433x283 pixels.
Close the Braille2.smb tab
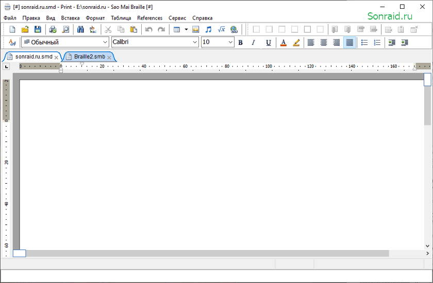coord(109,57)
